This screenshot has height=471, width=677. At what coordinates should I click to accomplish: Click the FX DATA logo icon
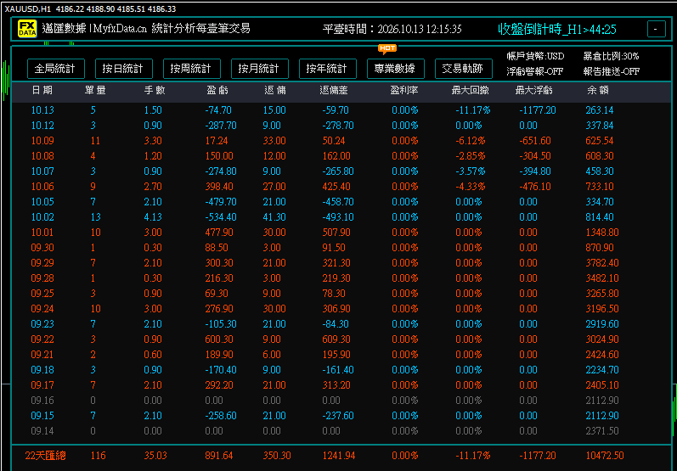point(26,29)
